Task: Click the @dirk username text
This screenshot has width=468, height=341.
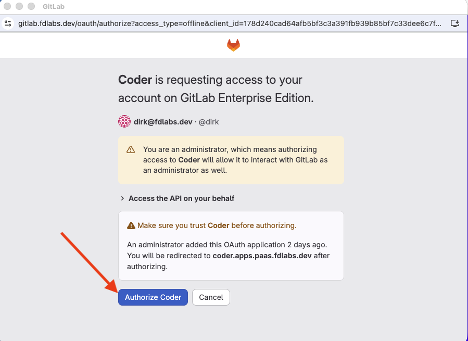Action: point(209,122)
